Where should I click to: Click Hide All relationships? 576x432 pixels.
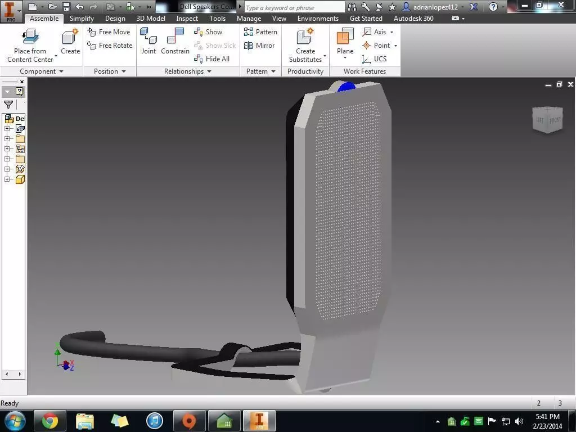pos(212,58)
